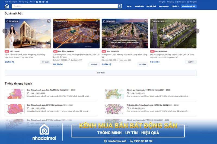Click the Gem Sky World title
Screen dimensions: 217x144
pos(113,51)
